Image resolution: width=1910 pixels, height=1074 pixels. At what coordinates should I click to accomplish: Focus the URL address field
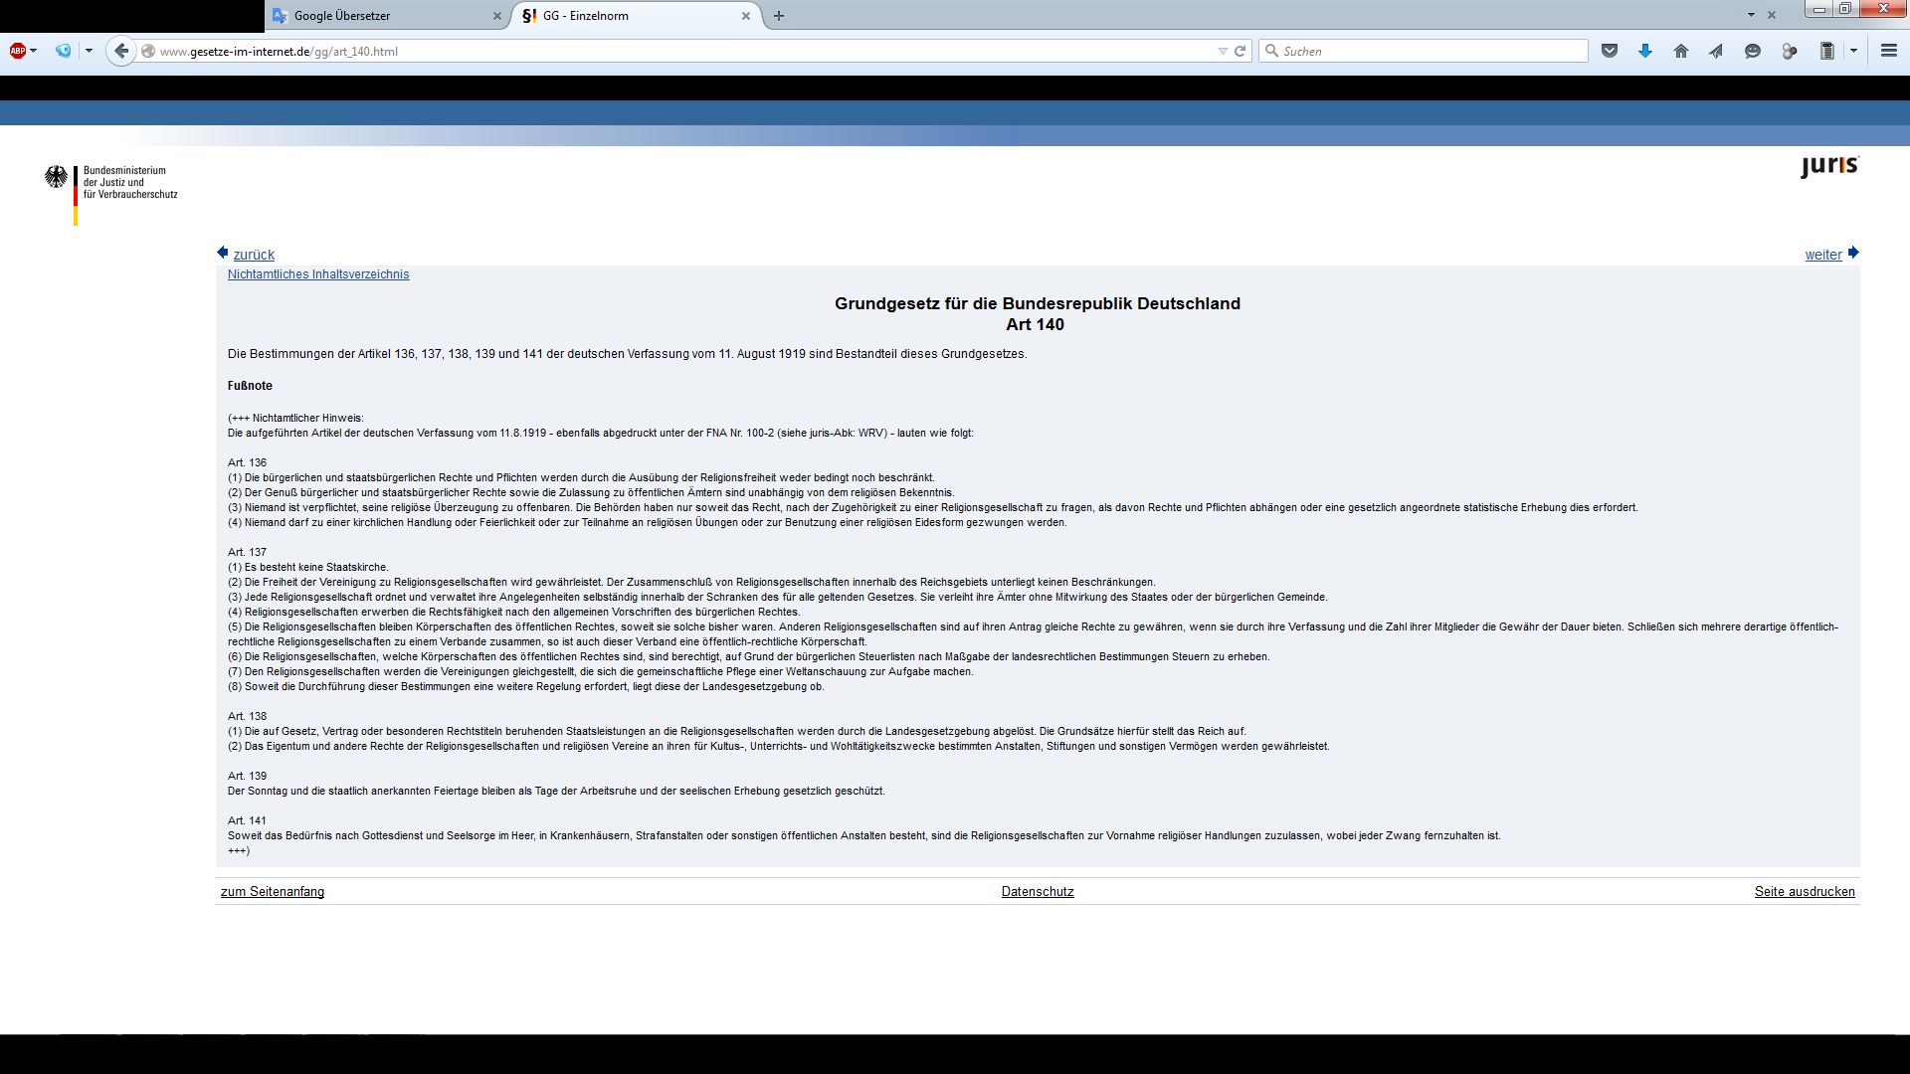click(686, 51)
